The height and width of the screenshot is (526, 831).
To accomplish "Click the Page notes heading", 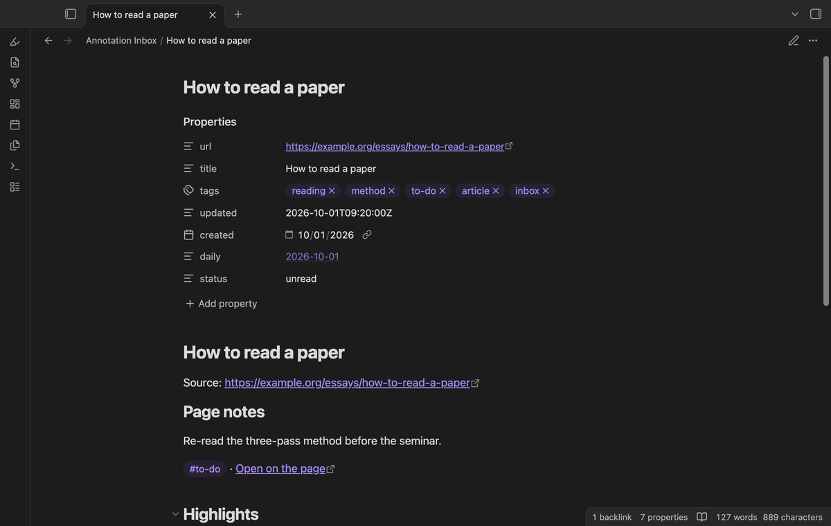I will [x=224, y=412].
